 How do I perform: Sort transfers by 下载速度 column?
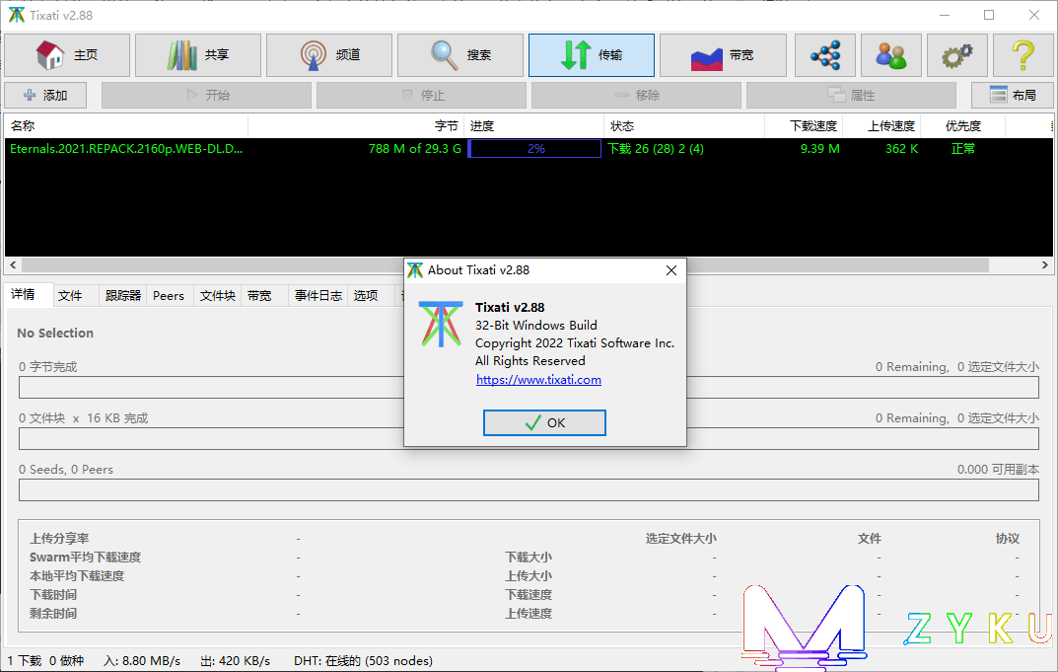(805, 126)
